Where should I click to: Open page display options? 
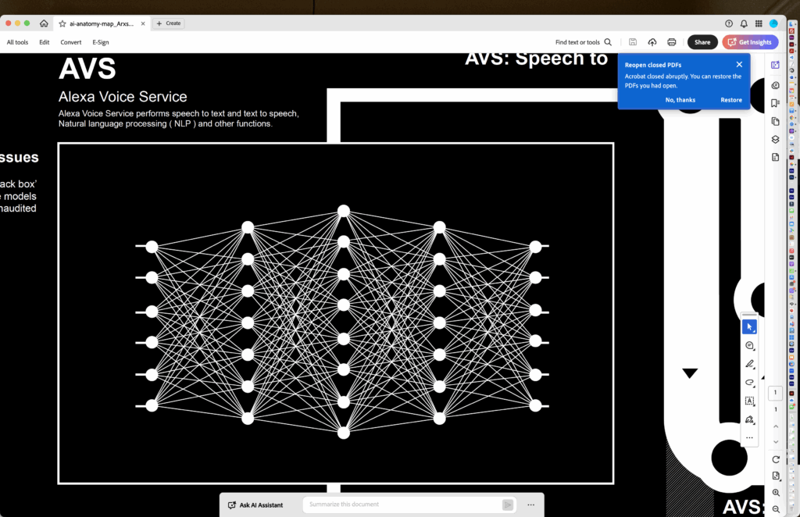coord(776,476)
